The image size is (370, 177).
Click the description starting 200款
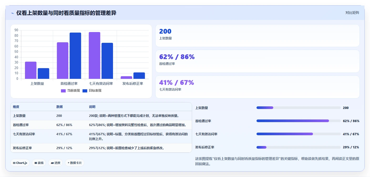click(x=134, y=116)
